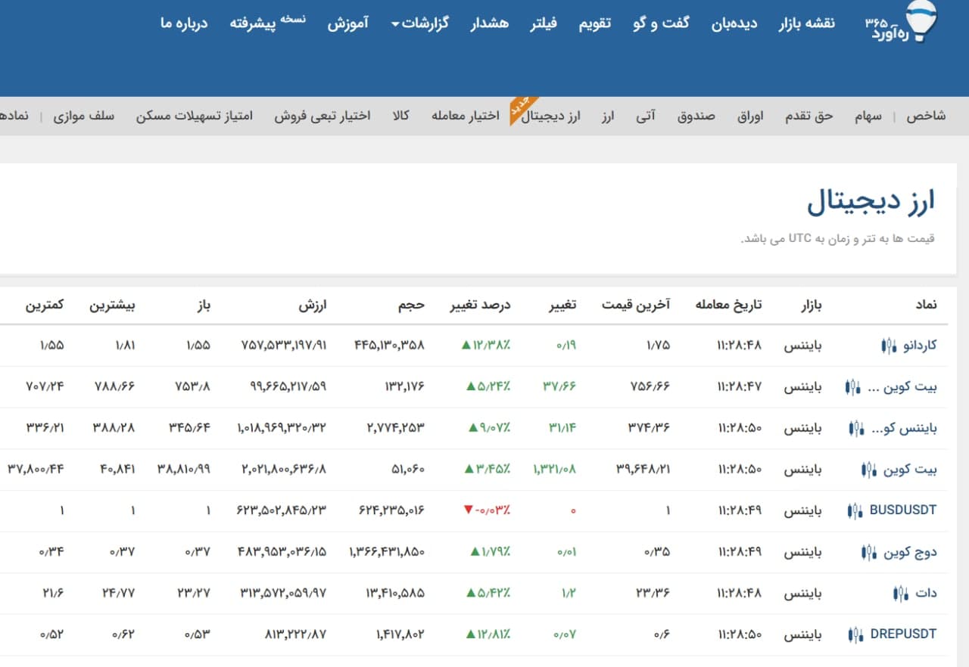Viewport: 969px width, 667px height.
Task: Sort table by حجم column header
Action: 412,306
